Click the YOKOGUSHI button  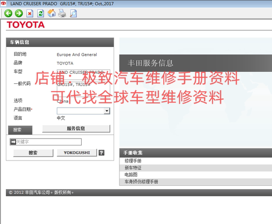tap(77, 153)
